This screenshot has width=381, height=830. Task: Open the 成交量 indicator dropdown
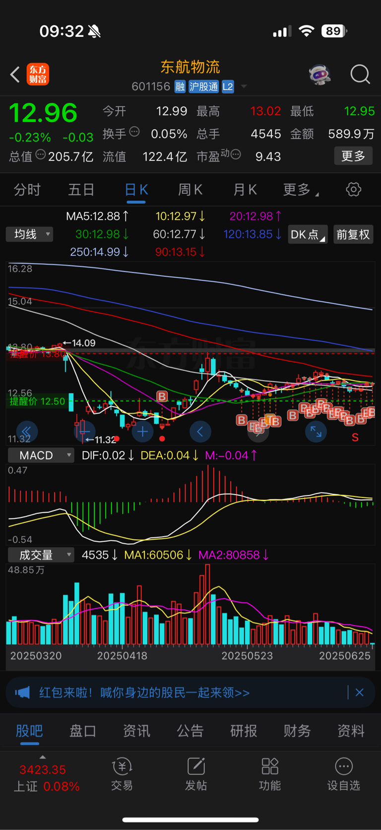click(41, 555)
